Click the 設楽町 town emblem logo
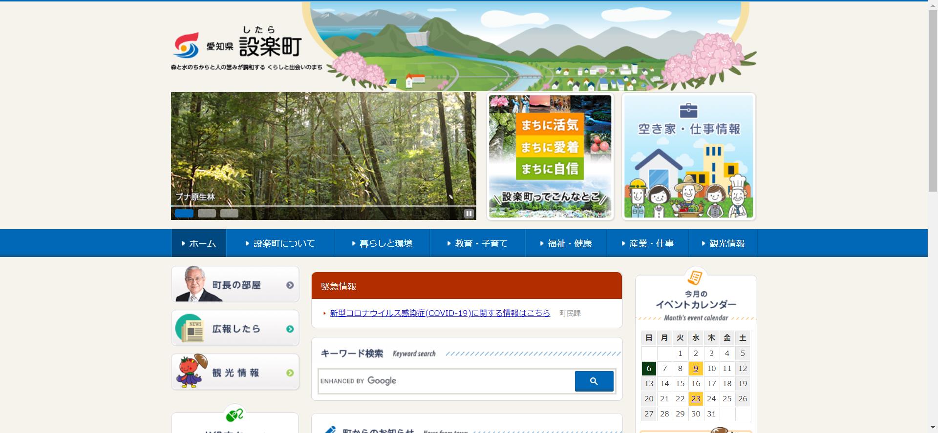 click(x=186, y=45)
